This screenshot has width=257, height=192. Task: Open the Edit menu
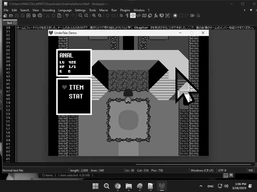(14, 10)
